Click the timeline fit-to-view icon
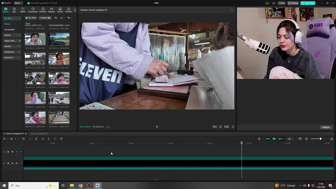 coord(300,139)
